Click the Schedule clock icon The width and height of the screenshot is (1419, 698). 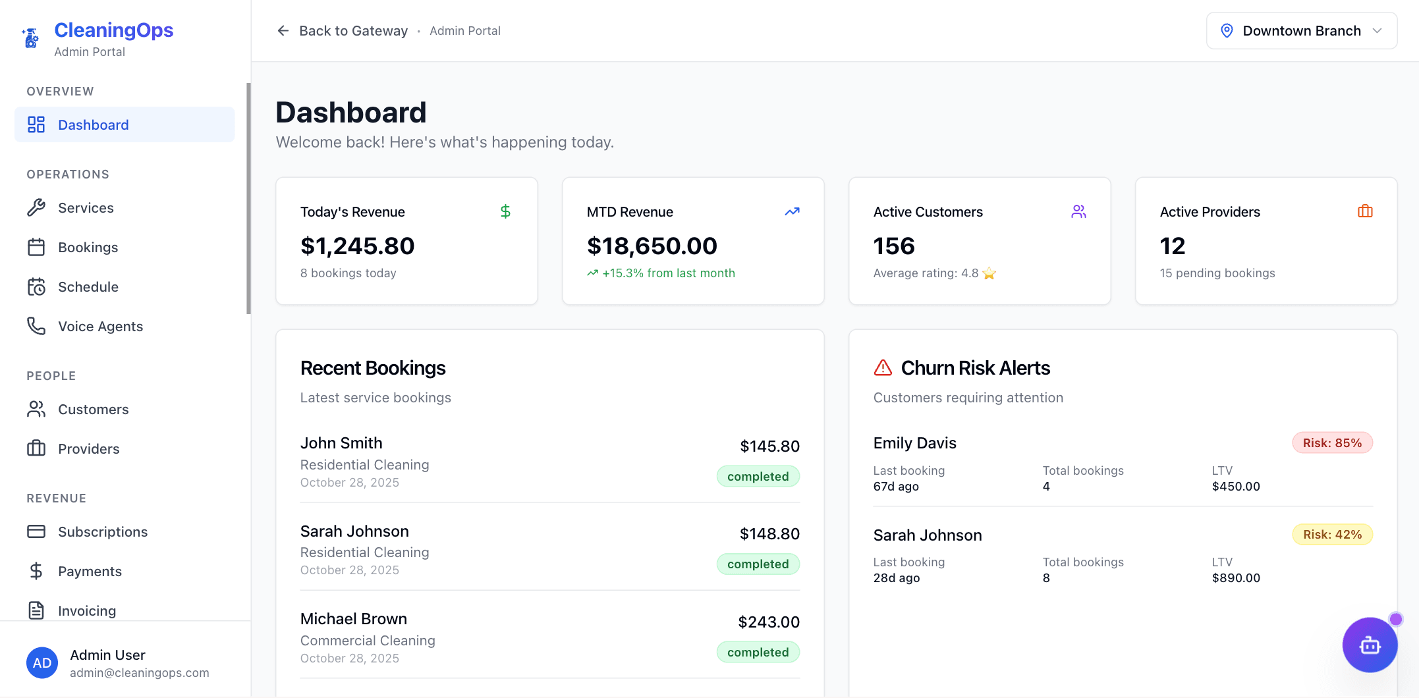37,286
